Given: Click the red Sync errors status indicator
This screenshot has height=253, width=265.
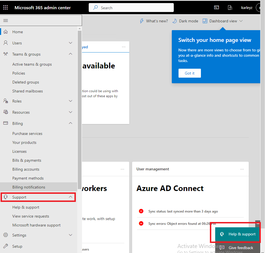Looking at the screenshot, I should 141,223.
